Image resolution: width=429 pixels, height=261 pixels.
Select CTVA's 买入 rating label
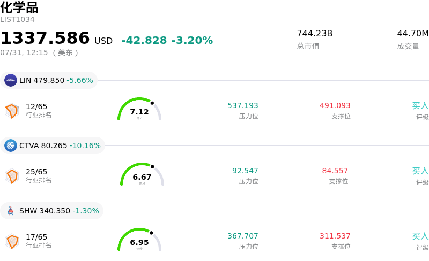420,171
